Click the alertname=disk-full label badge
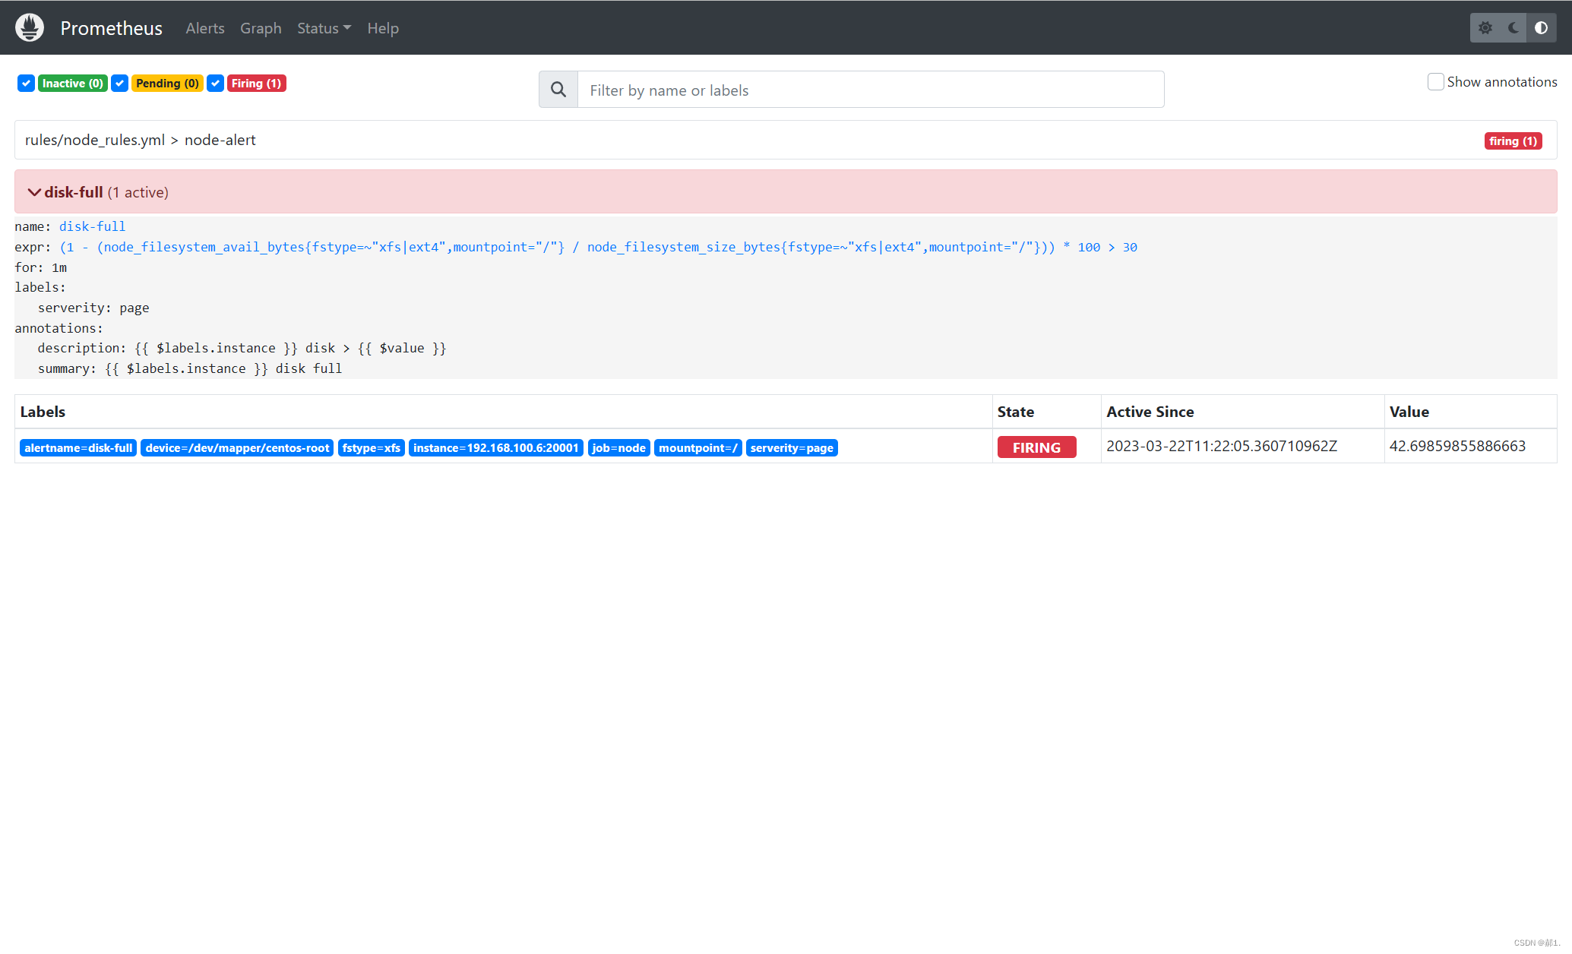The width and height of the screenshot is (1572, 954). click(x=78, y=448)
